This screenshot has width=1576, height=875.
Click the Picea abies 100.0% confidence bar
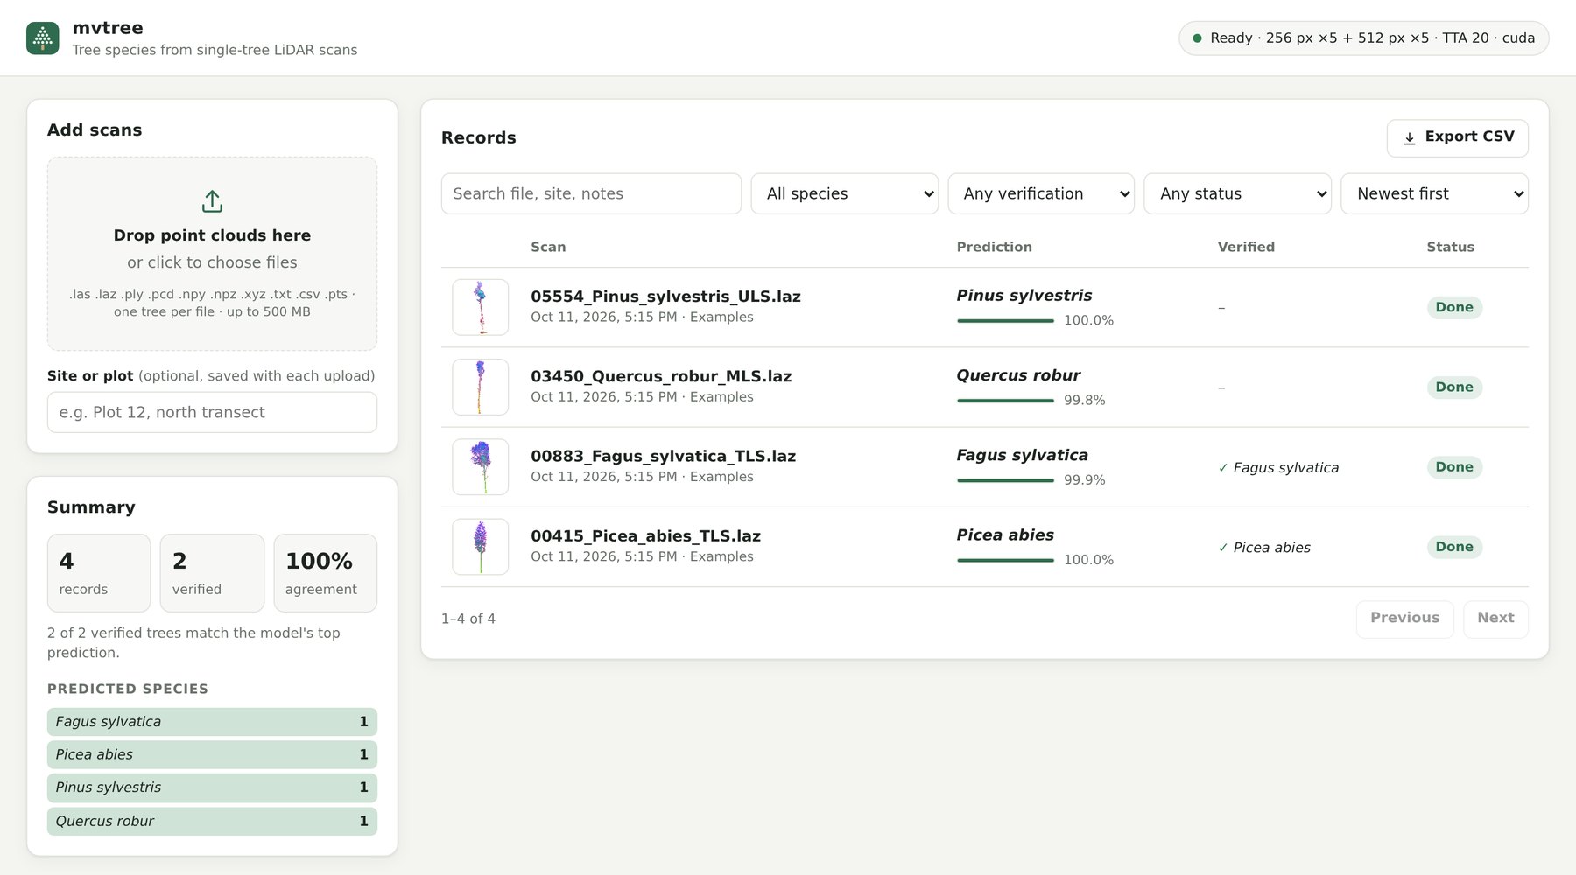coord(1005,560)
